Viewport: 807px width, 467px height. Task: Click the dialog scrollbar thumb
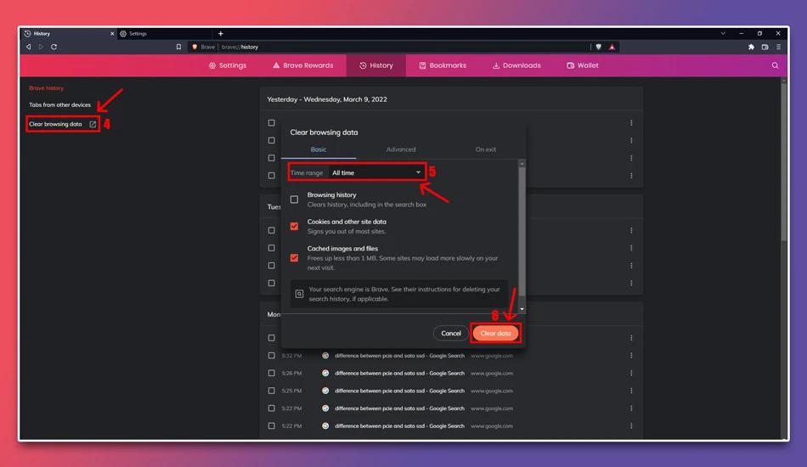click(x=522, y=232)
